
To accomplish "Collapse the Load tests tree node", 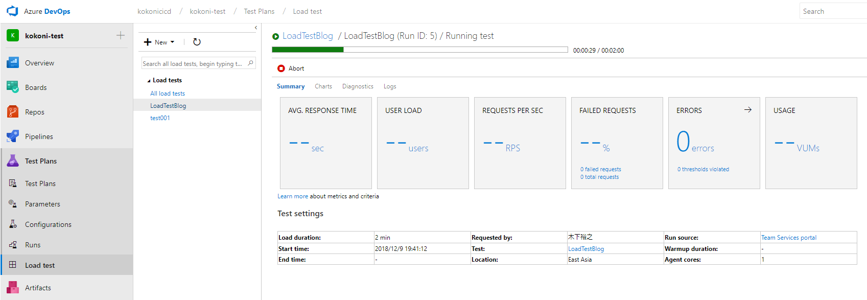I will click(149, 81).
